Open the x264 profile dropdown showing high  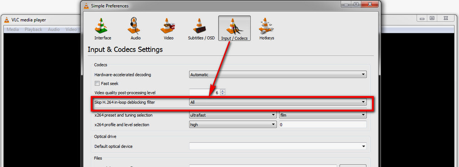233,124
